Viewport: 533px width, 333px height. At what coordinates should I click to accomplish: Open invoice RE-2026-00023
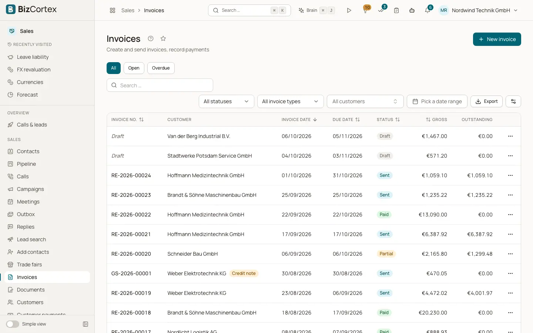(131, 195)
